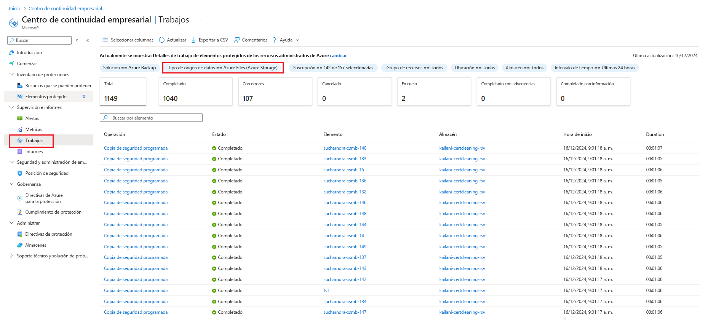Open kailani-certcleaning-rsv vault in xsmb-136 row
This screenshot has height=321, width=716.
click(x=462, y=181)
